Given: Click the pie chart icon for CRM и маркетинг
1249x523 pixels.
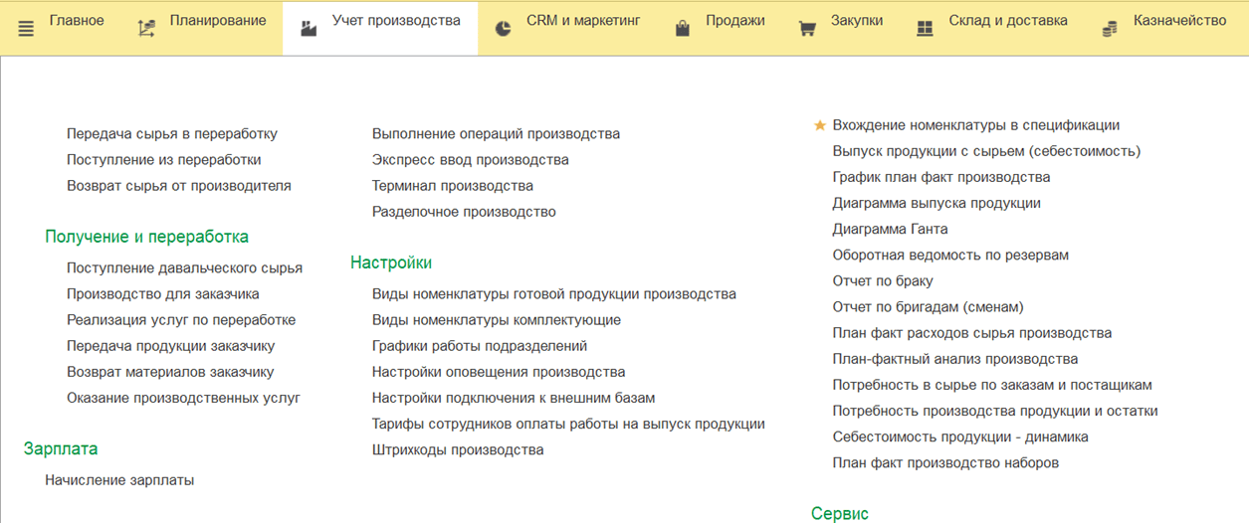Looking at the screenshot, I should click(x=504, y=29).
